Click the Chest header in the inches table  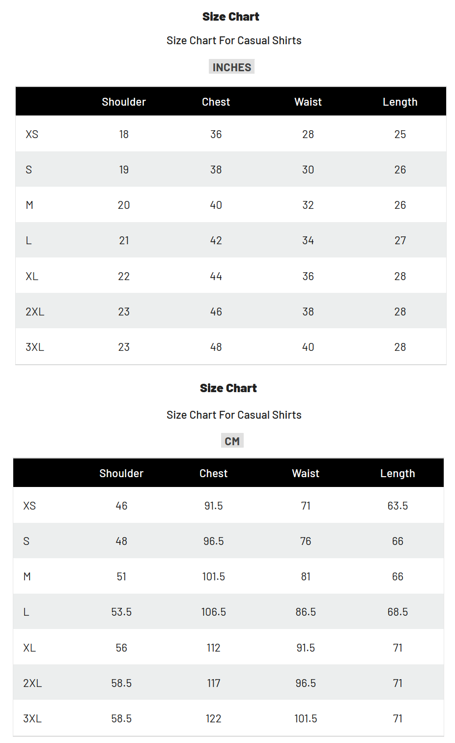coord(216,102)
